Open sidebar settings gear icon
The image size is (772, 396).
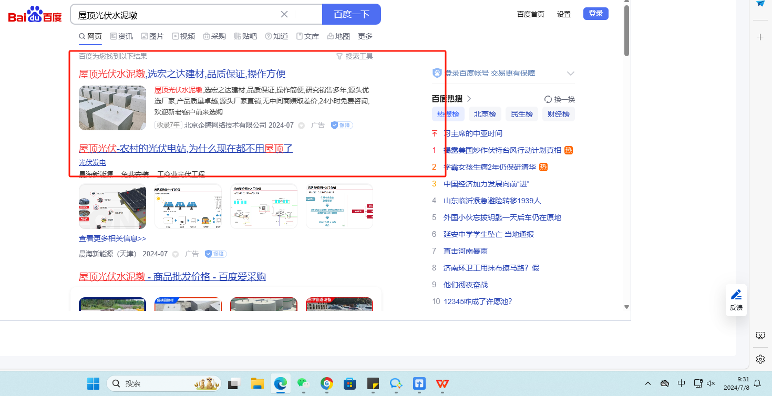pyautogui.click(x=760, y=359)
